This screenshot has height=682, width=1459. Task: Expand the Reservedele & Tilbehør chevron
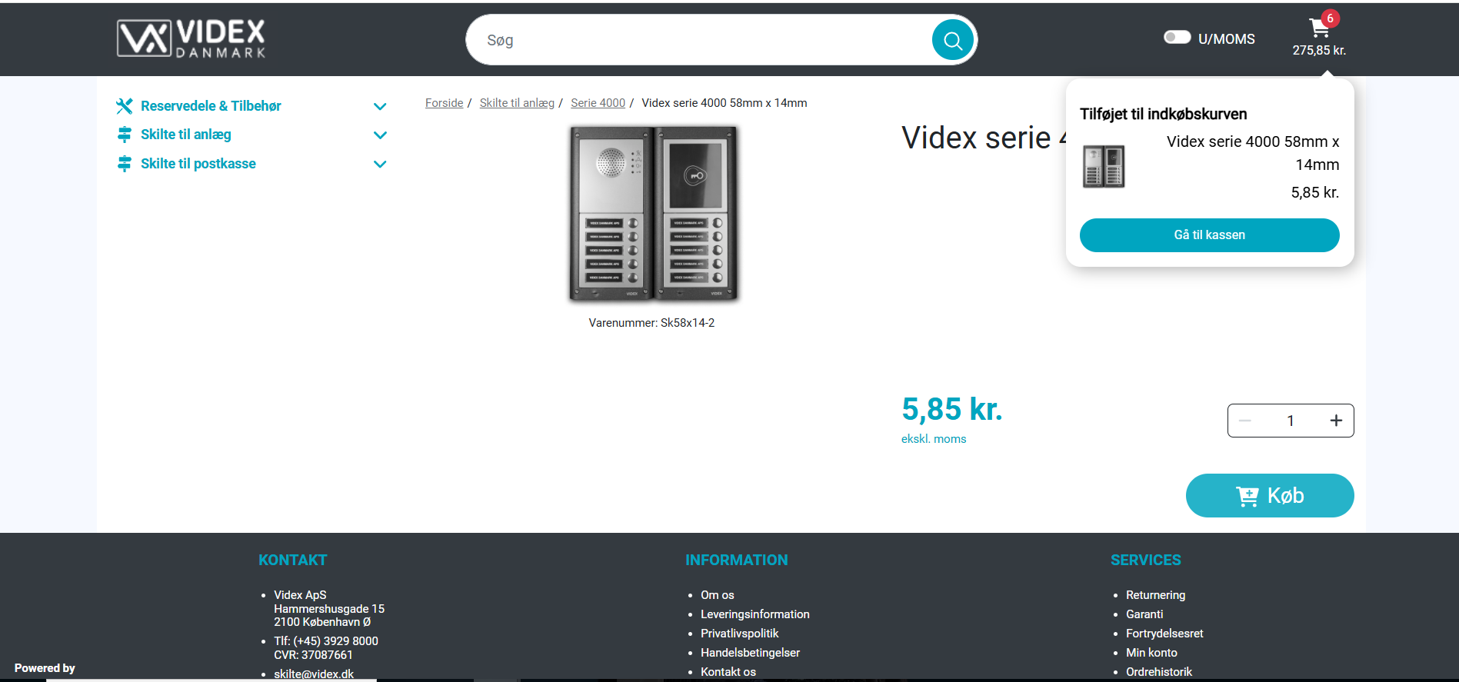(380, 106)
